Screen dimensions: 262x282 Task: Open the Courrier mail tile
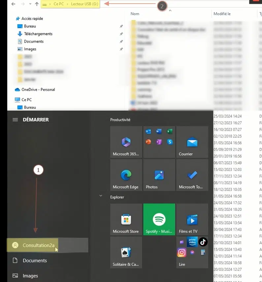coord(192,142)
